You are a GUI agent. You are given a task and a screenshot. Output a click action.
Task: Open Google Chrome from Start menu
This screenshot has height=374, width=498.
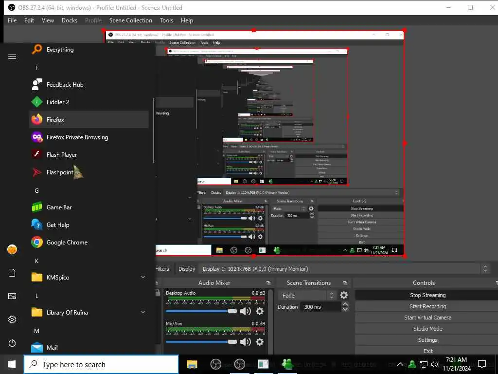(89, 243)
